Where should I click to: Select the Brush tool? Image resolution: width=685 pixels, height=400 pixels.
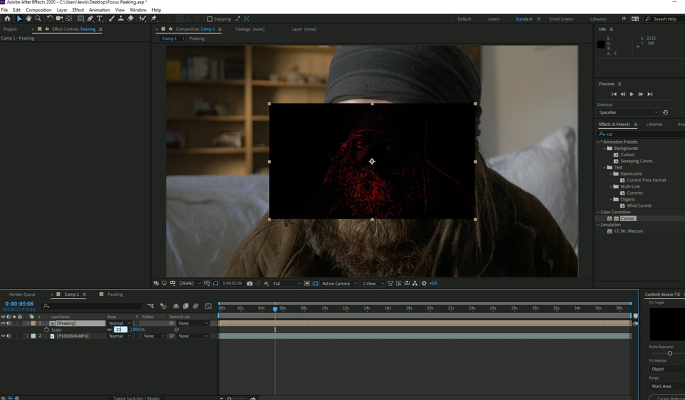point(112,18)
